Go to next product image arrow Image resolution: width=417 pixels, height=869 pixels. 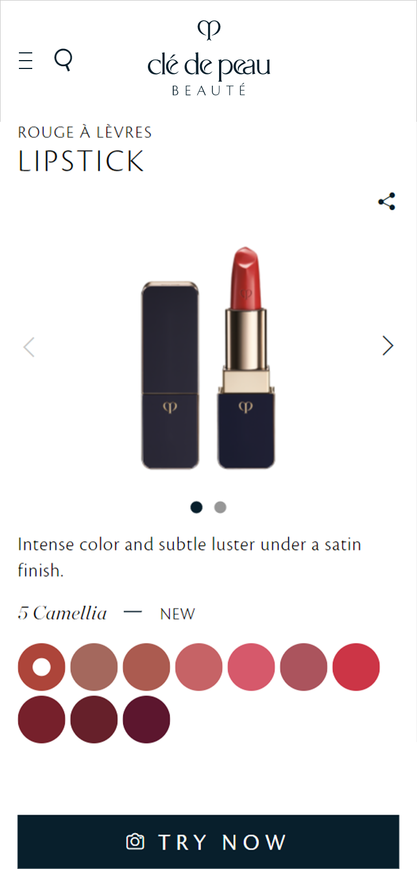coord(388,346)
